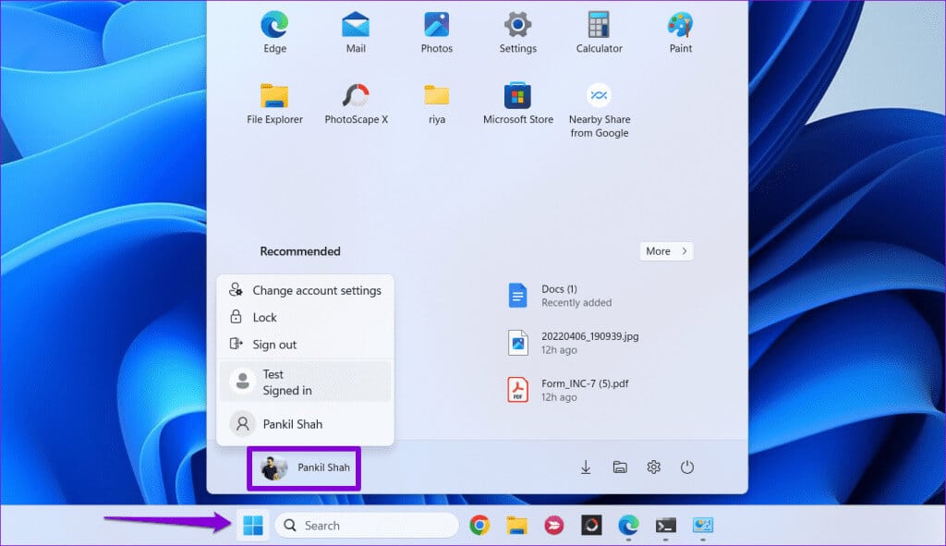Open the Paint app
This screenshot has width=946, height=546.
680,32
